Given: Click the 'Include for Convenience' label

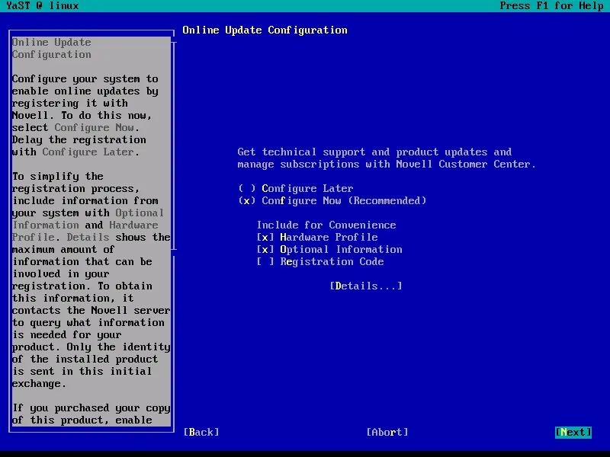Looking at the screenshot, I should click(x=326, y=225).
